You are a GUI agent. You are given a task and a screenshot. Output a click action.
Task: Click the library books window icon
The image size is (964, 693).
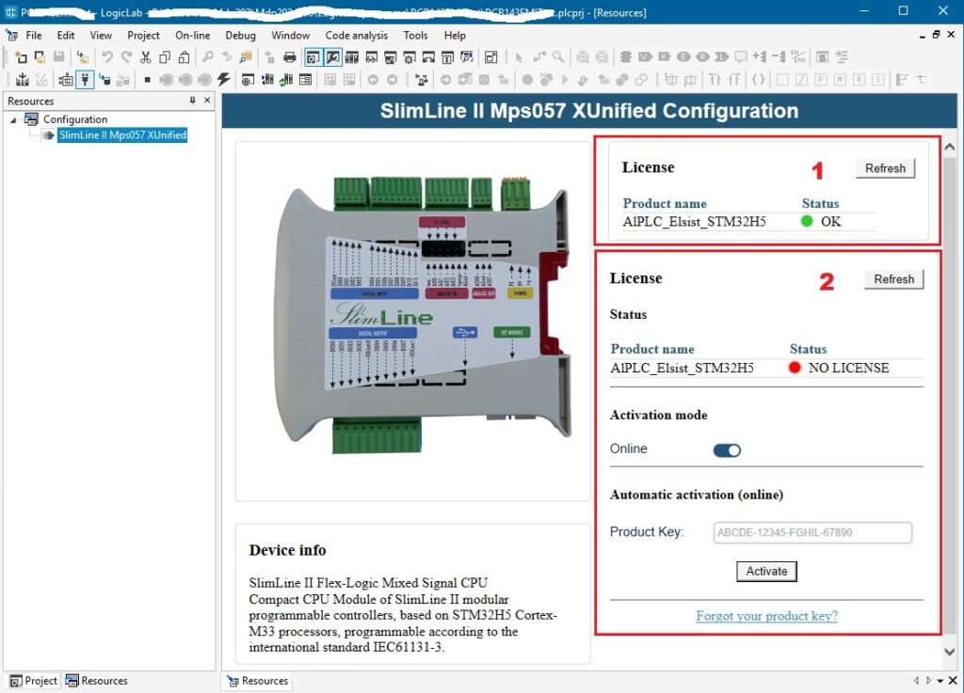(x=352, y=57)
